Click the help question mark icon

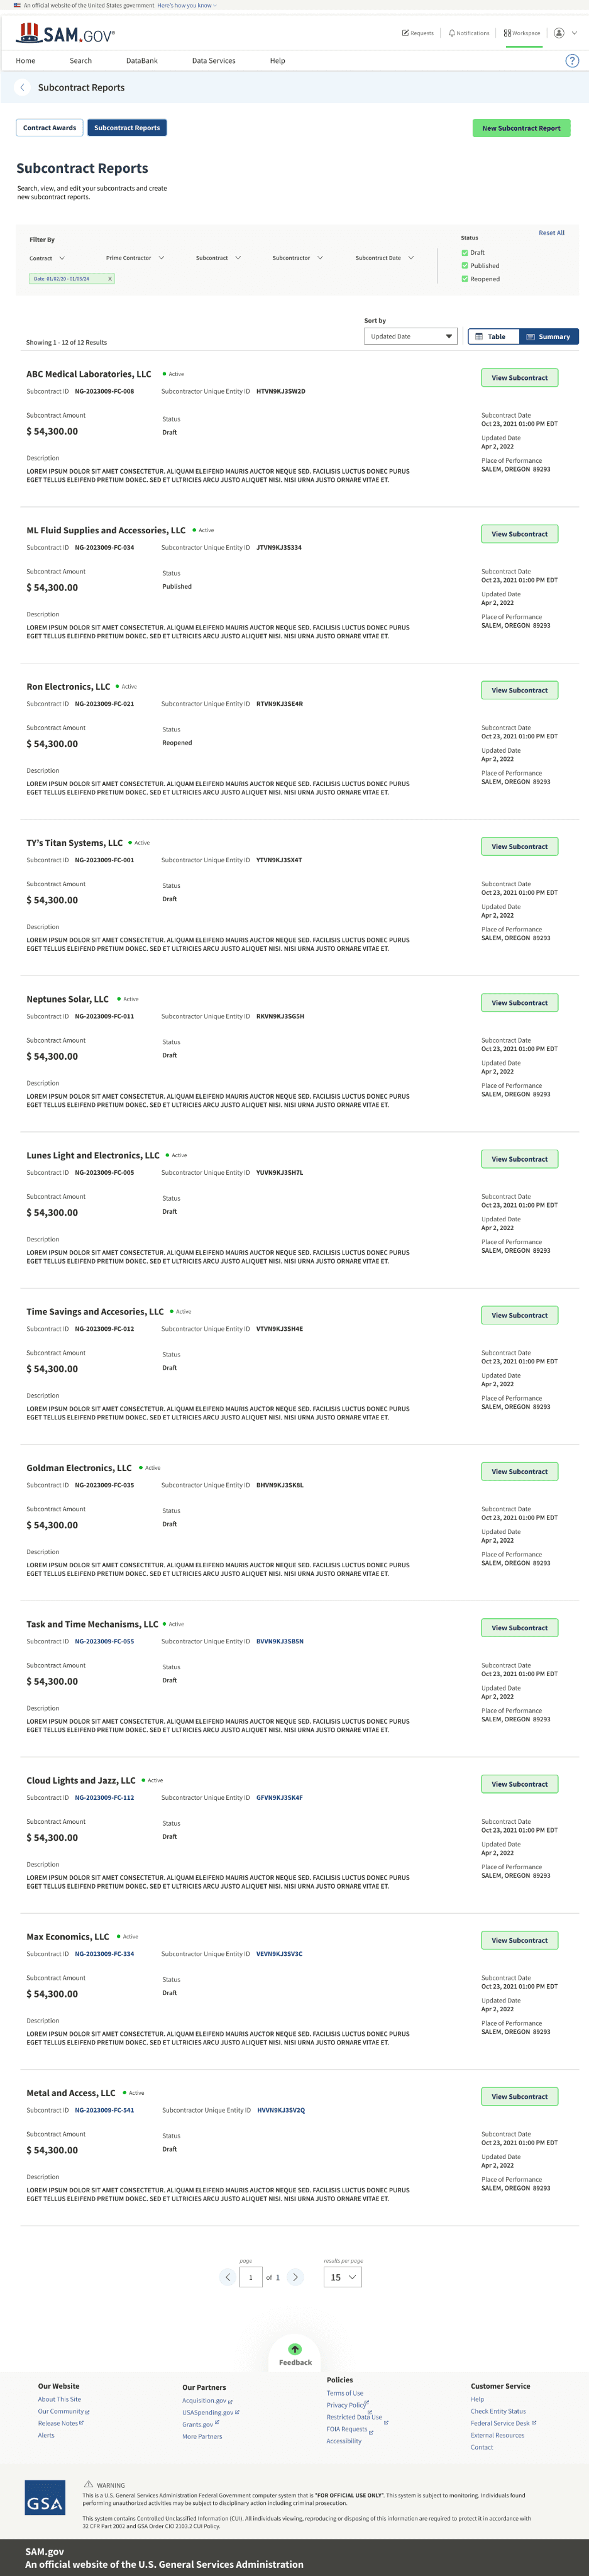click(572, 61)
